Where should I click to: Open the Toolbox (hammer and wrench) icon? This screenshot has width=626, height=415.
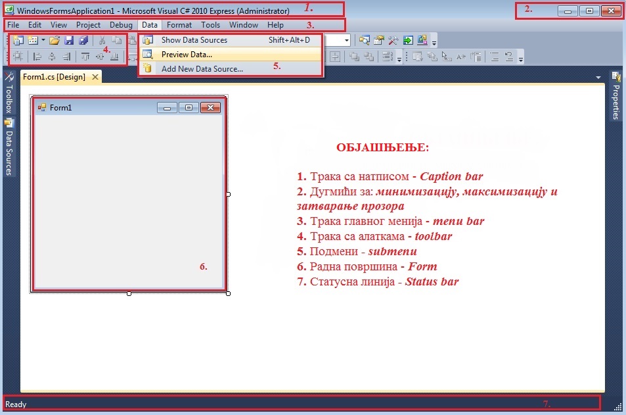(393, 41)
